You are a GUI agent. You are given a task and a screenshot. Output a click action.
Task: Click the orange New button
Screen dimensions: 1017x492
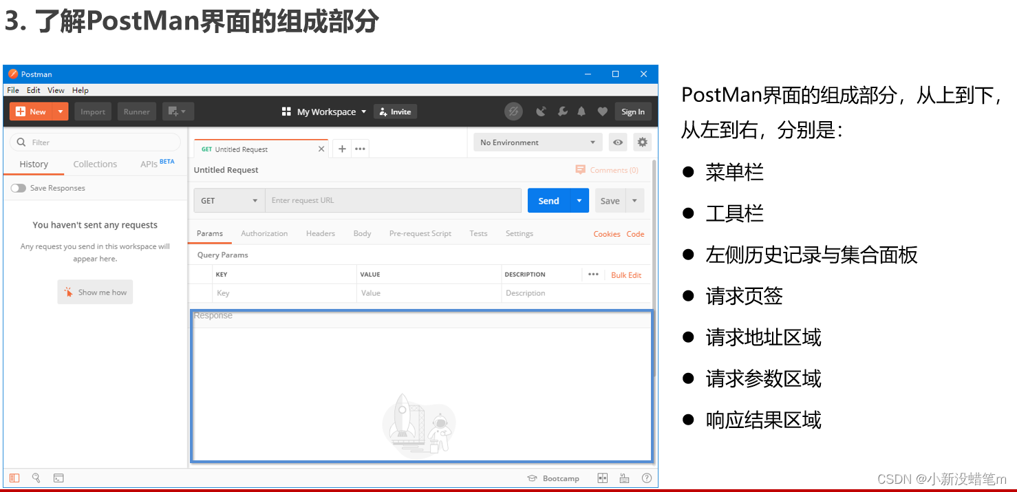pyautogui.click(x=31, y=111)
